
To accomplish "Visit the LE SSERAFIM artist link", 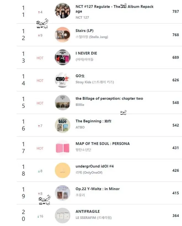I will [94, 217].
